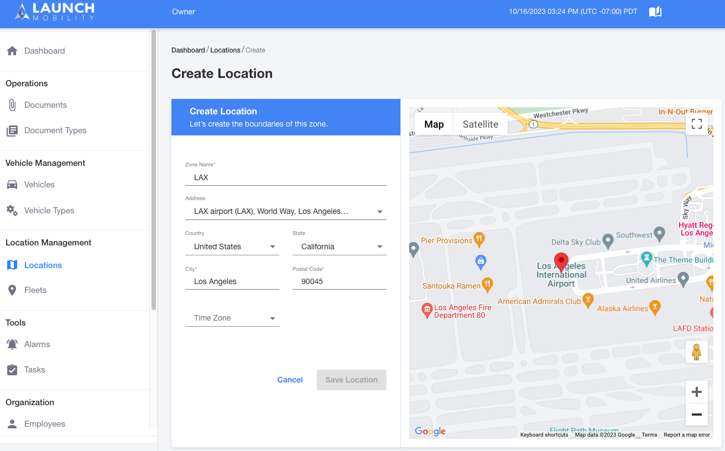Click the Postal Code input field
The width and height of the screenshot is (725, 451).
click(x=340, y=282)
